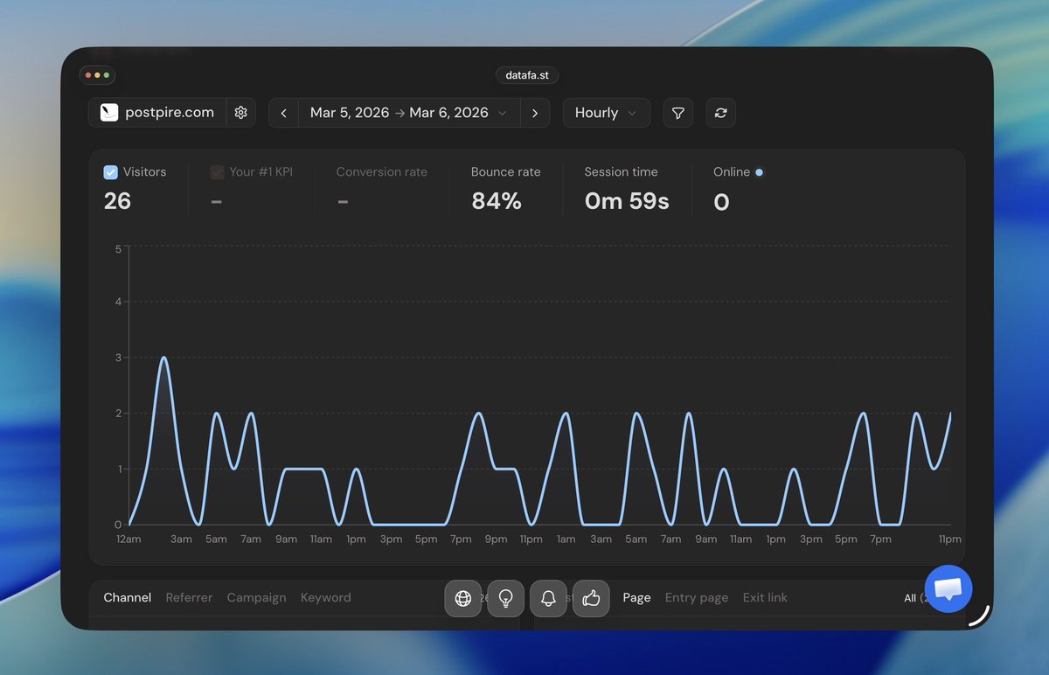
Task: Open the bell notifications icon
Action: [x=548, y=599]
